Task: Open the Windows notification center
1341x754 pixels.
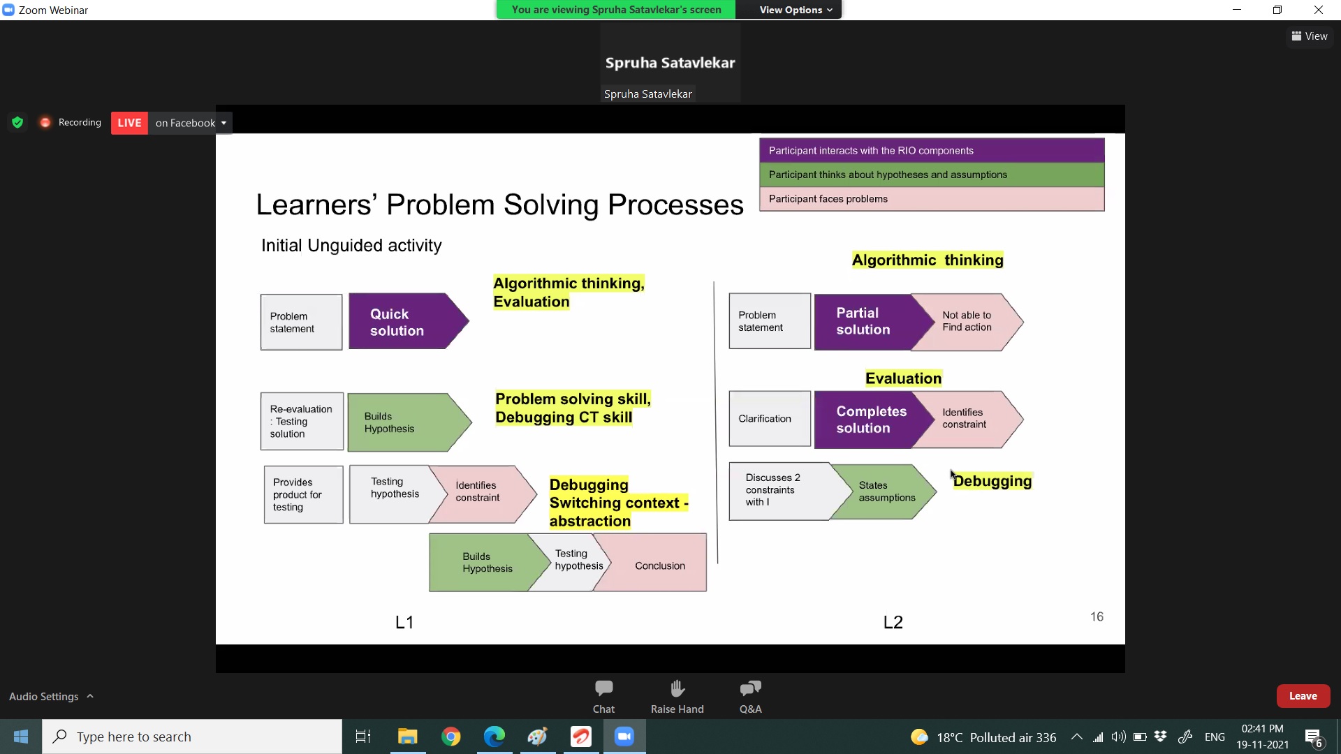Action: coord(1313,737)
